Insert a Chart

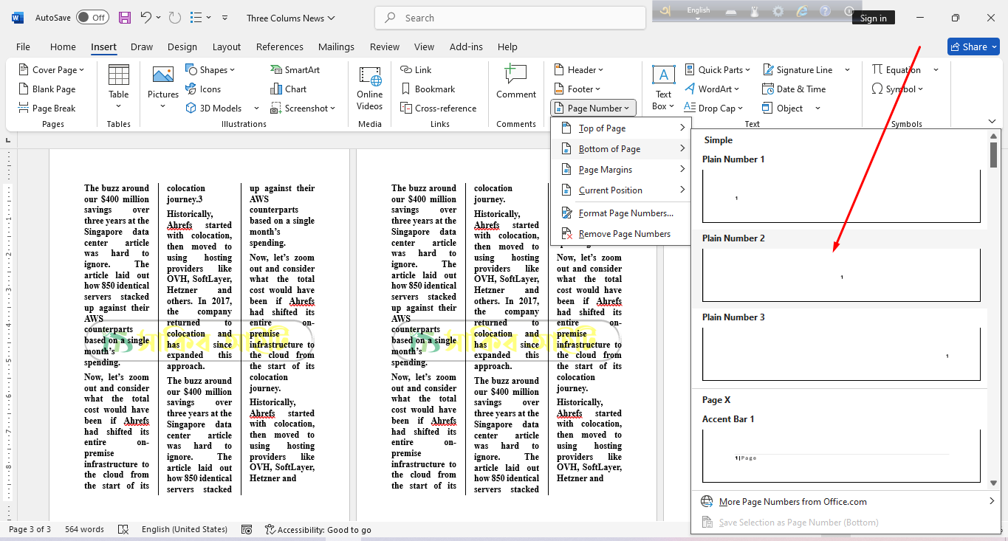288,89
